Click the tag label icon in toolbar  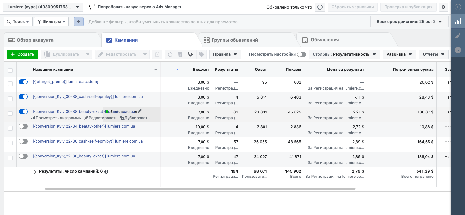coord(201,54)
